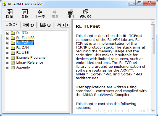Click the RL-CAN folder icon
The image size is (158, 116).
point(13,48)
